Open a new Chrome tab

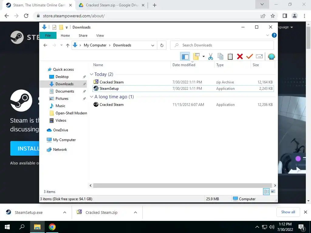(155, 5)
